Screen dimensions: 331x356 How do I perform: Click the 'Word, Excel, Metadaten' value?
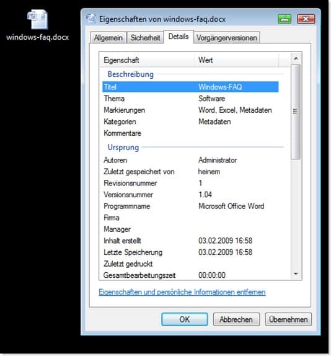click(235, 110)
